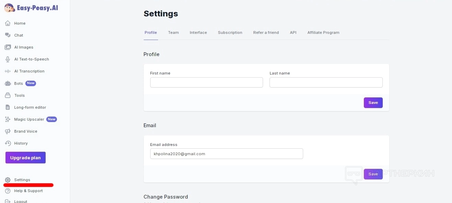
Task: Focus the Email address field
Action: point(226,154)
